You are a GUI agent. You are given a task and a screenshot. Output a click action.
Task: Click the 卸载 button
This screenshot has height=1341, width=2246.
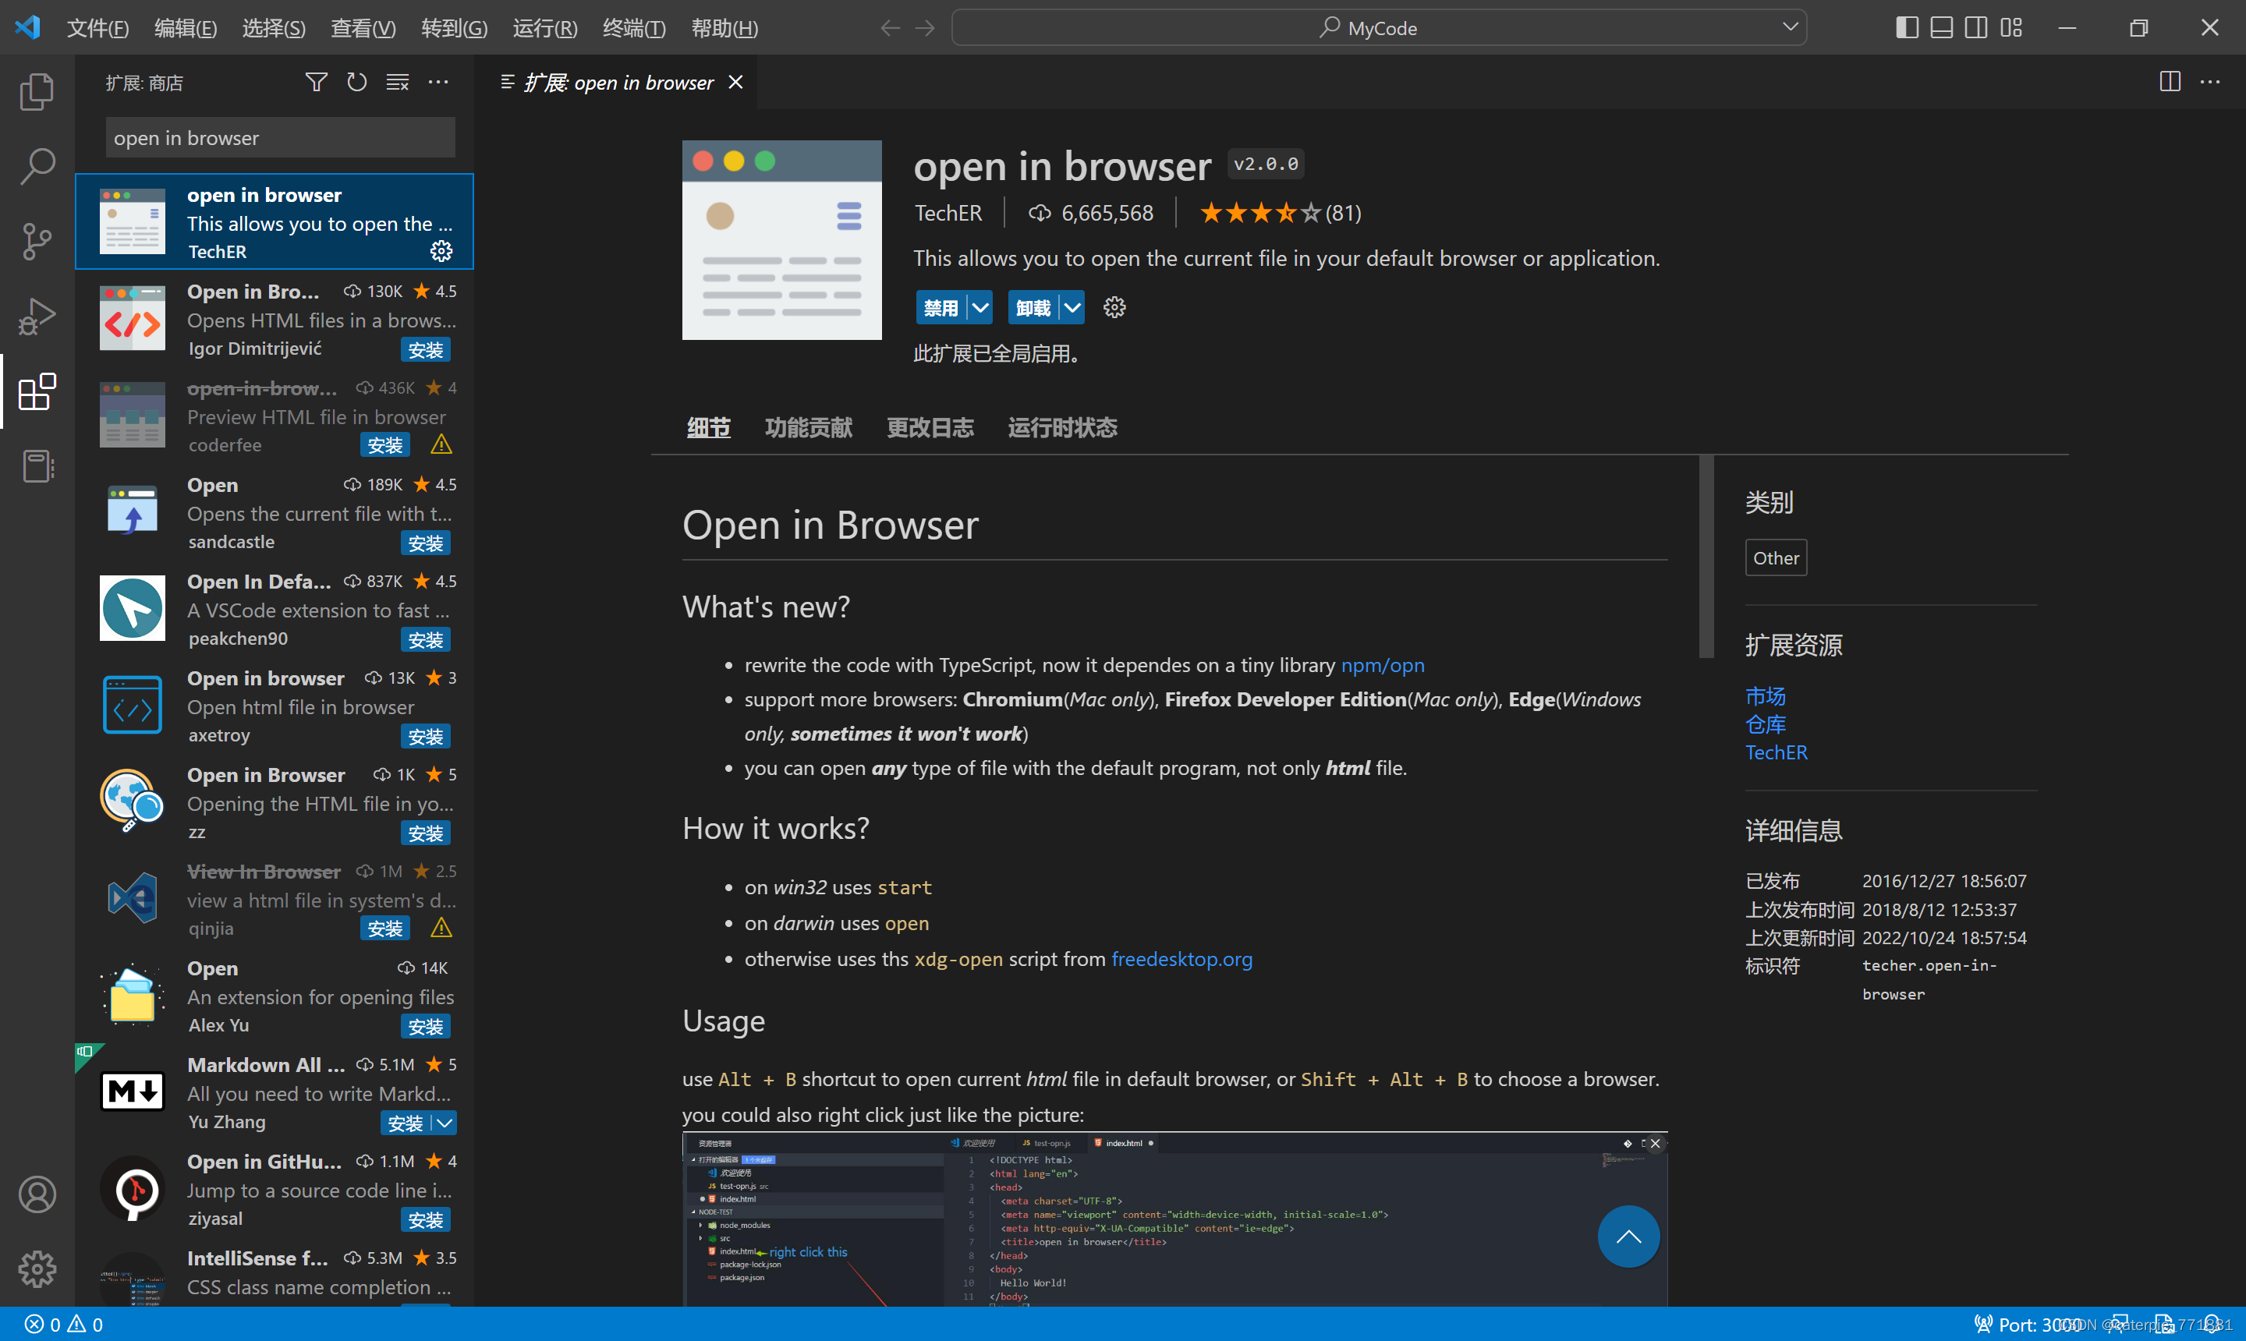(1033, 307)
